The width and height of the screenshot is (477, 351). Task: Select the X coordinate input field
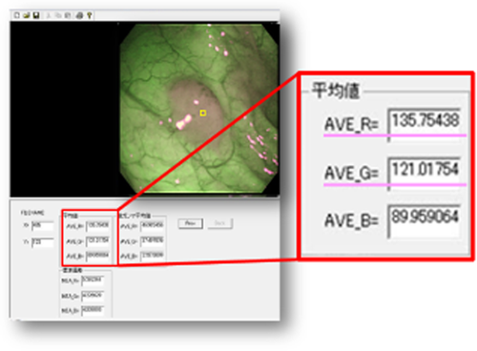(x=42, y=226)
